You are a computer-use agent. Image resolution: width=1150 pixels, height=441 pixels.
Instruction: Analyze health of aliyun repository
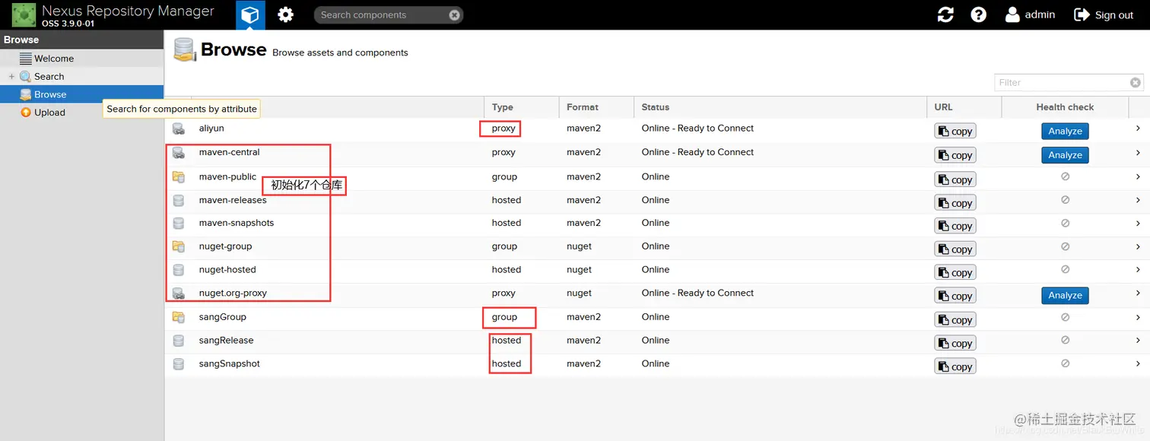point(1065,131)
